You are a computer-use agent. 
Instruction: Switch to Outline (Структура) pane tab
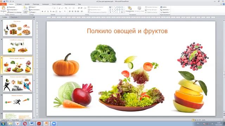[x=14, y=17]
